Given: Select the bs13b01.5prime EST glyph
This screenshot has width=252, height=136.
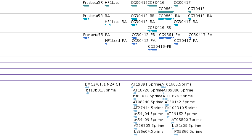Looking at the screenshot, I should pyautogui.click(x=88, y=94).
